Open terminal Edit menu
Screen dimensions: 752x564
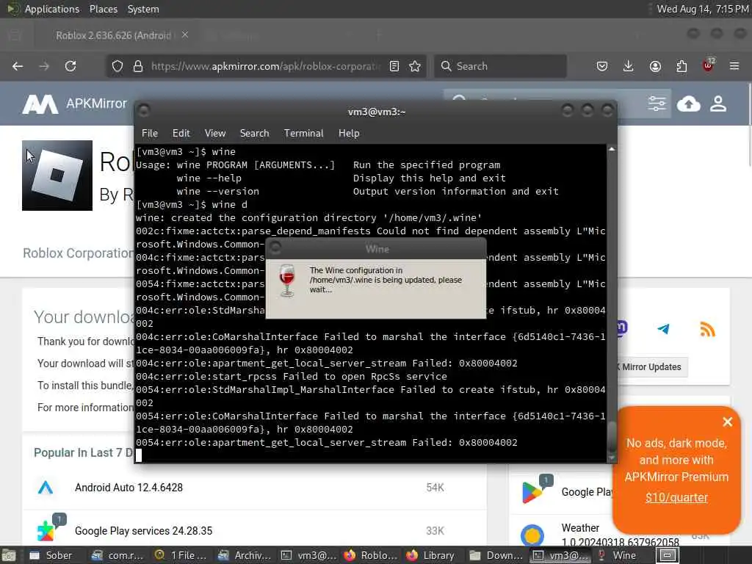[181, 134]
